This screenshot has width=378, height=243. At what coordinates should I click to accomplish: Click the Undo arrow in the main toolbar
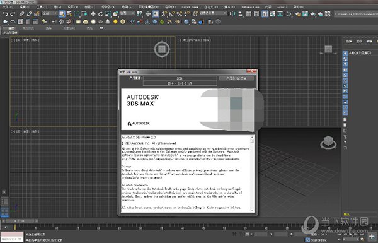coord(5,14)
